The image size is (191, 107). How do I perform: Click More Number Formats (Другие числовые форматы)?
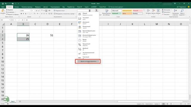[88, 62]
